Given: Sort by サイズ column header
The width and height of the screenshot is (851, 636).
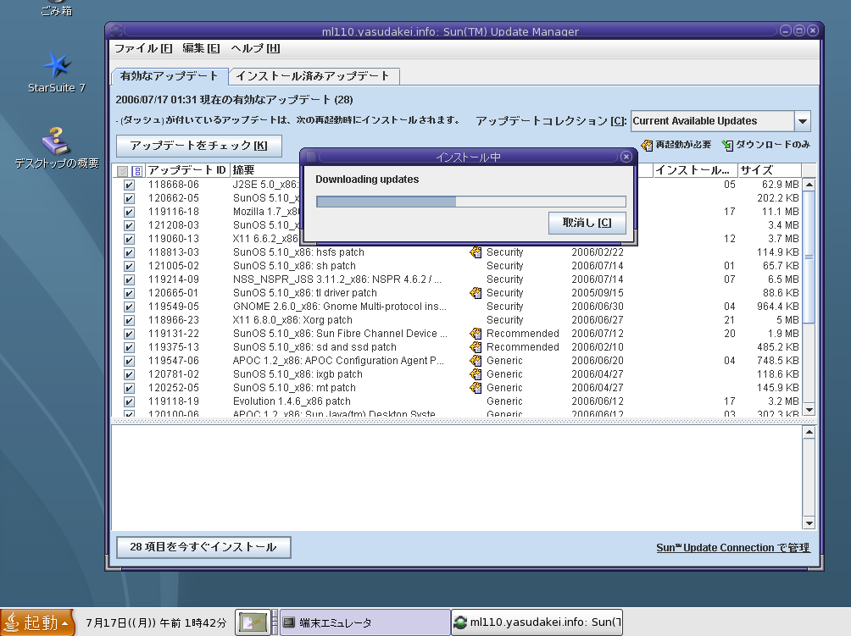Looking at the screenshot, I should (x=770, y=170).
